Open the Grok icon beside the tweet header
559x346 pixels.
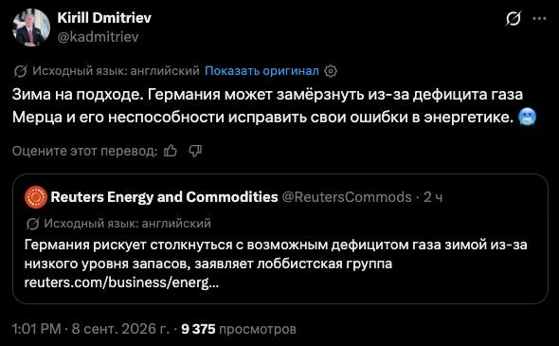pyautogui.click(x=513, y=18)
